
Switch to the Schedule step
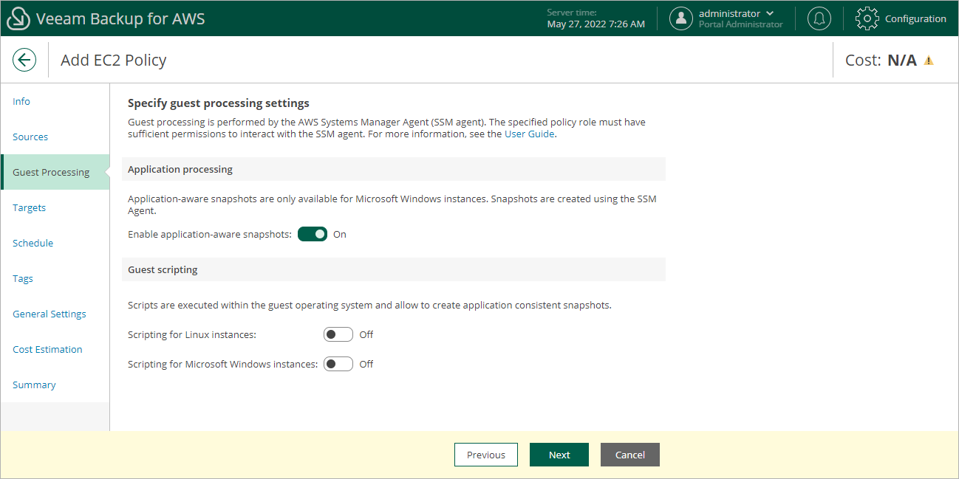pos(33,243)
